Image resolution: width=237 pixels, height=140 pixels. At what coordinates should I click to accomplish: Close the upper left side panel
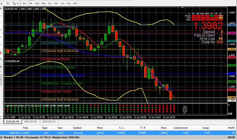[1, 8]
